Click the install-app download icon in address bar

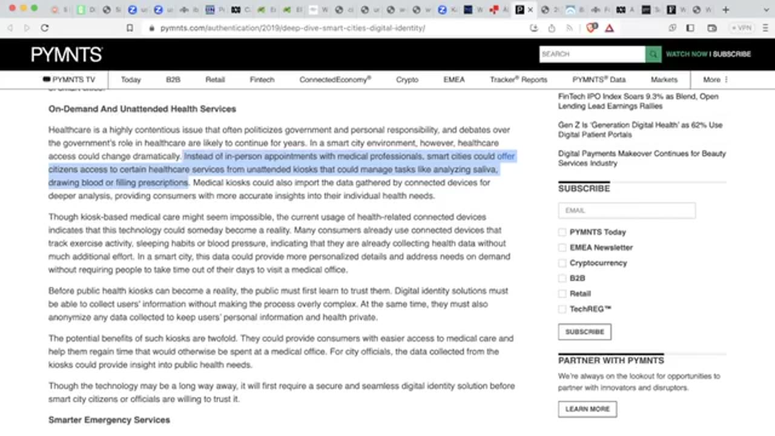[x=533, y=28]
